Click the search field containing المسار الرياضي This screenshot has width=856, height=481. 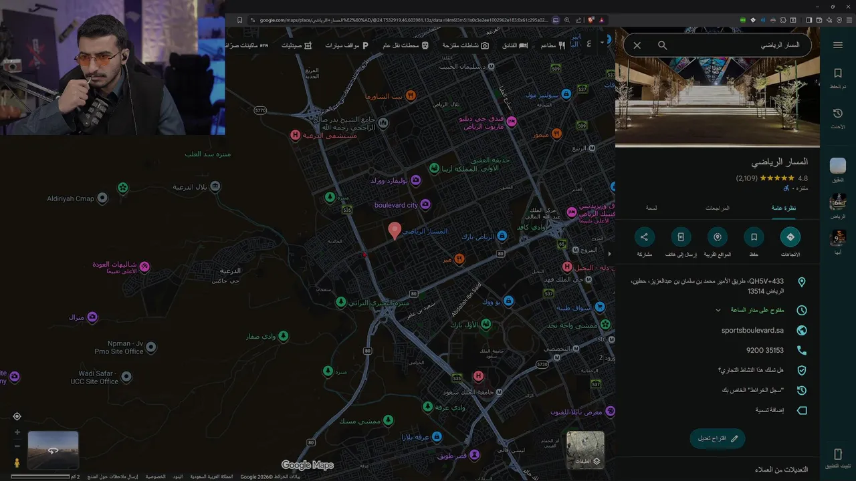tap(739, 45)
